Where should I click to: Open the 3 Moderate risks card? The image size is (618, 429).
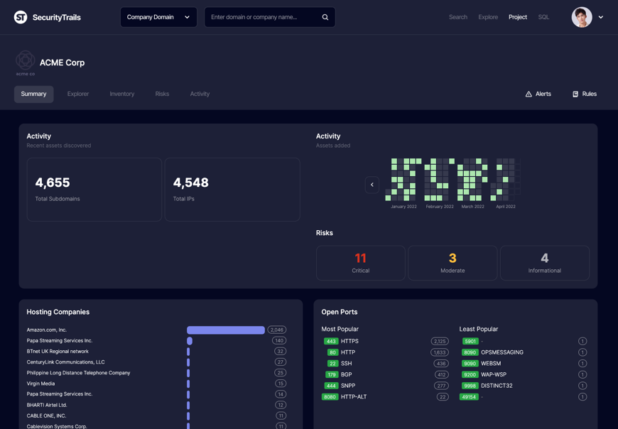(x=452, y=263)
